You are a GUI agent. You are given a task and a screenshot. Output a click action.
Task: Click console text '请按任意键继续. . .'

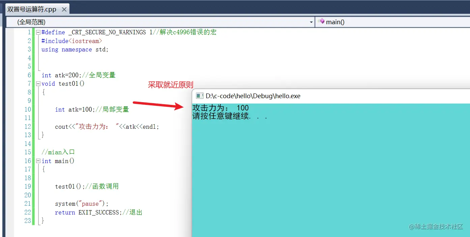[x=230, y=116]
